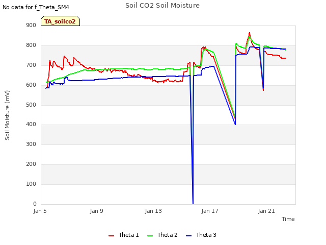
Task: Click the blue Theta 3 spike bottom at zero
Action: (193, 203)
